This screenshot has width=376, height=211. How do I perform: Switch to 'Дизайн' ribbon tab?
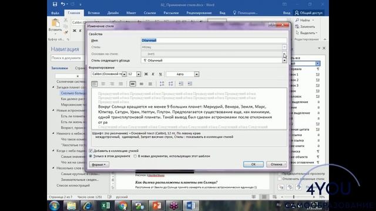[113, 13]
